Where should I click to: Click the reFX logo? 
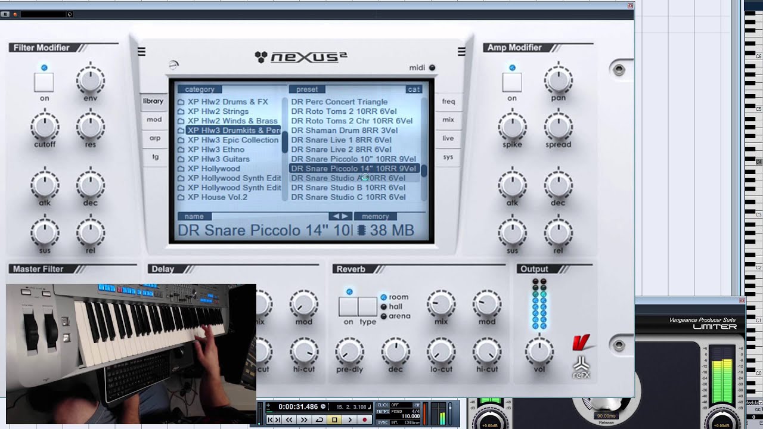click(x=582, y=368)
